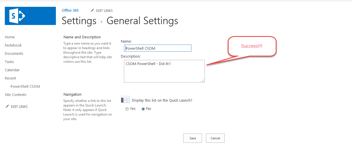Click the Cancel button
This screenshot has width=352, height=151.
pos(215,138)
